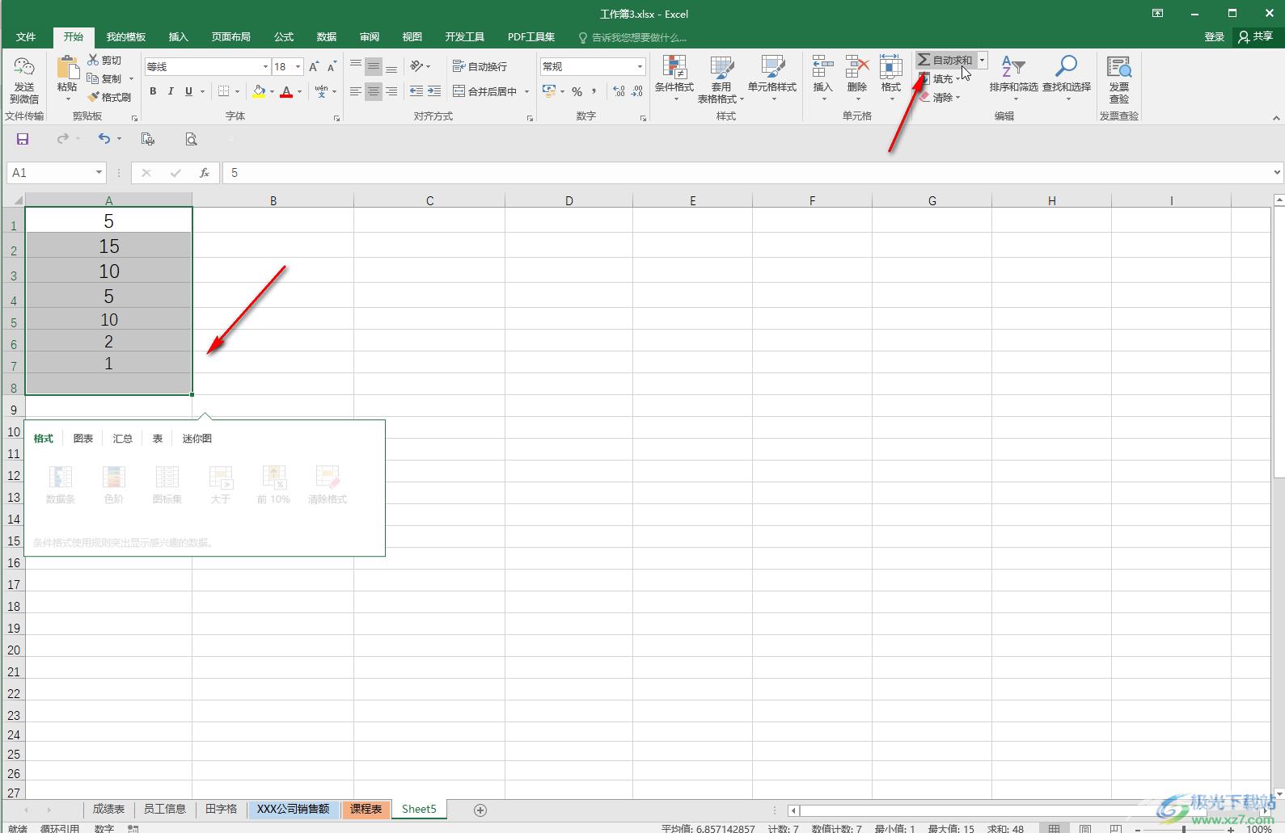Click the 填充 Fill button
The image size is (1285, 833).
pyautogui.click(x=938, y=78)
